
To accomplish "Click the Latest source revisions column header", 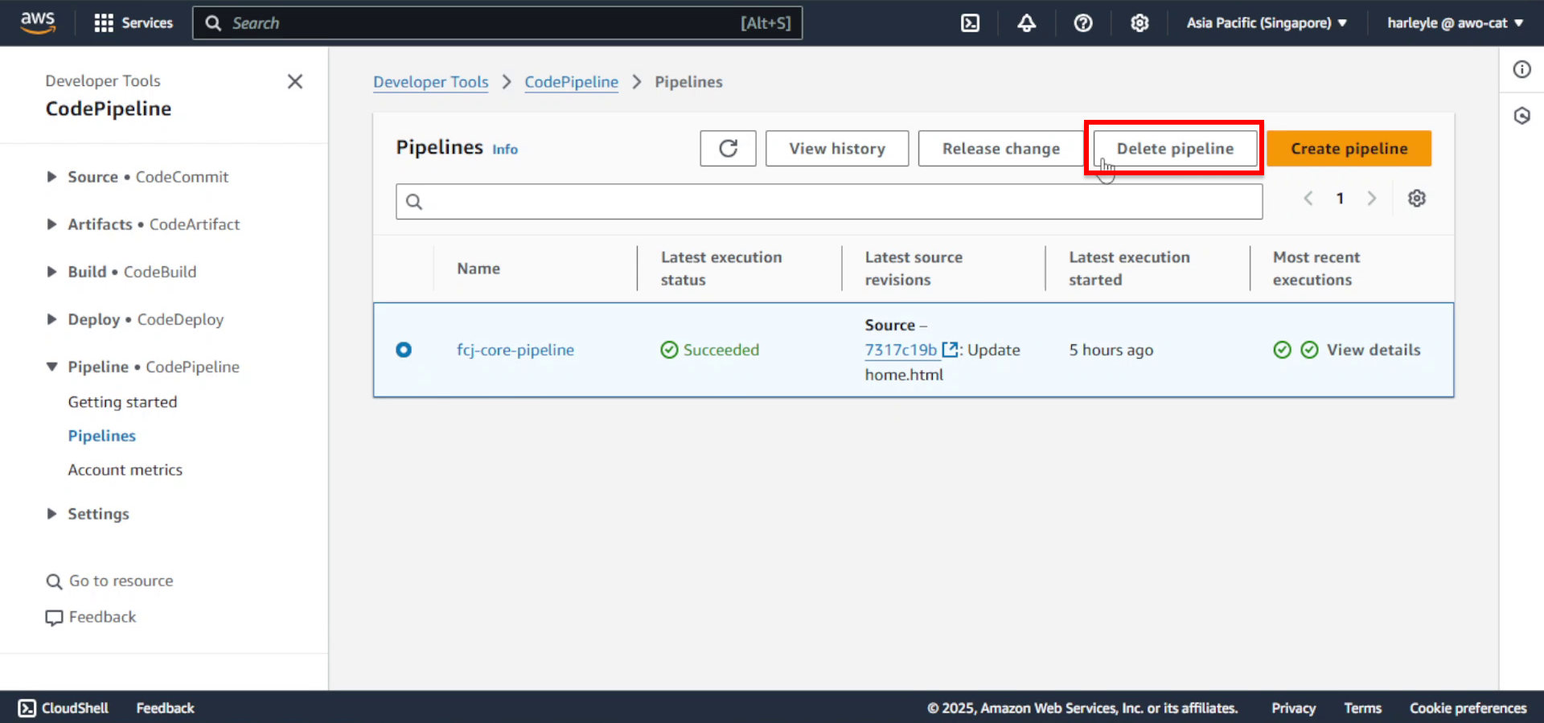I will click(914, 269).
